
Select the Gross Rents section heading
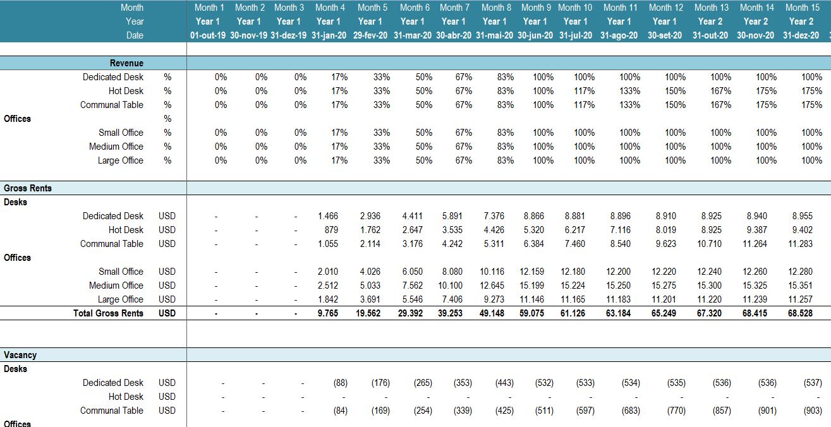pos(28,188)
